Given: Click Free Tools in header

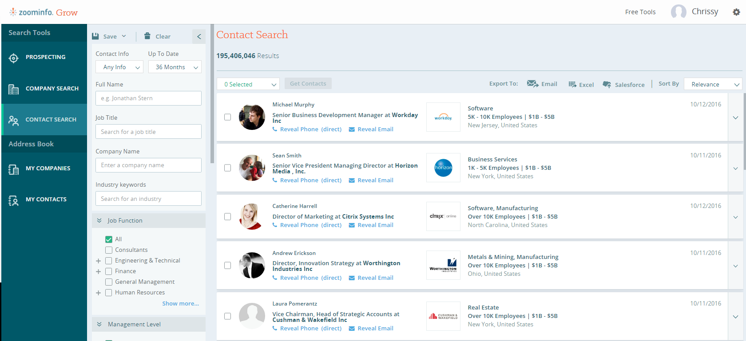Looking at the screenshot, I should coord(640,12).
